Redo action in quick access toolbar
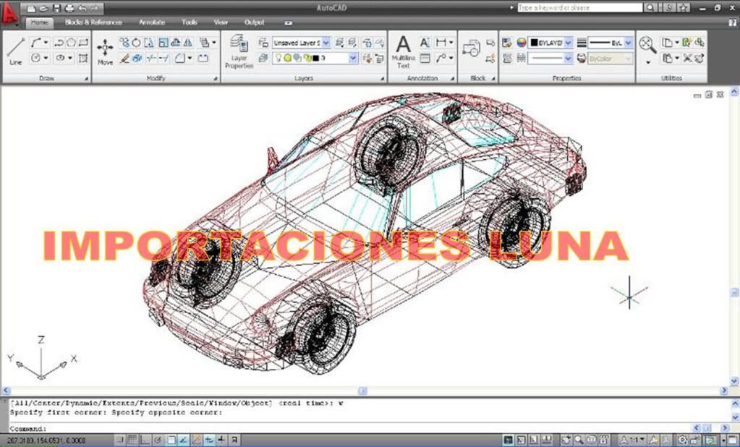 coord(94,8)
